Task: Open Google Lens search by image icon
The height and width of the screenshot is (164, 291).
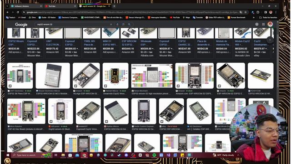Action: point(123,24)
